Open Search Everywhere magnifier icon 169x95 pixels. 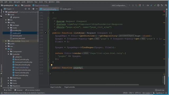click(166, 5)
